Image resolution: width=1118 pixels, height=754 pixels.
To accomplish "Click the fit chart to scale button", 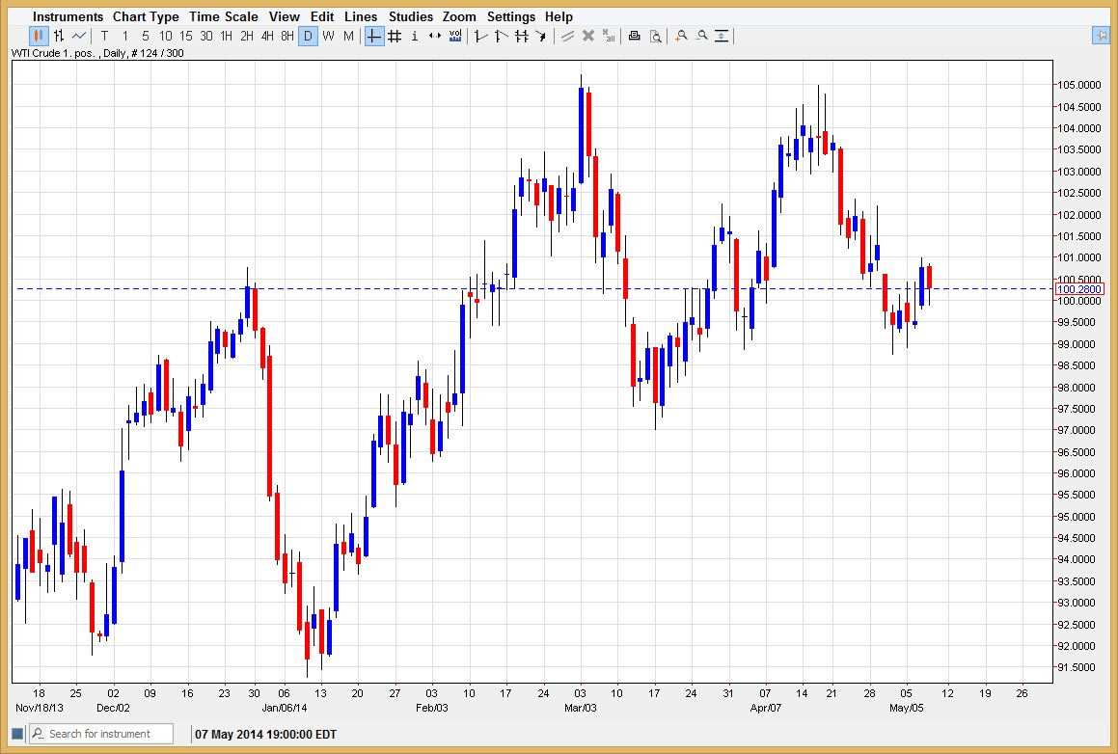I will pyautogui.click(x=722, y=36).
